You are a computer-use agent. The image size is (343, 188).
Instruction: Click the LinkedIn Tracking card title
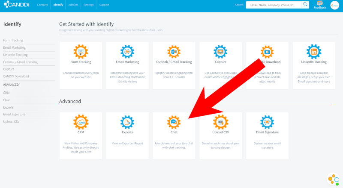point(314,62)
